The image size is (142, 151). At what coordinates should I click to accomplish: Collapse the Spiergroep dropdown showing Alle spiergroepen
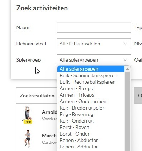point(94,60)
